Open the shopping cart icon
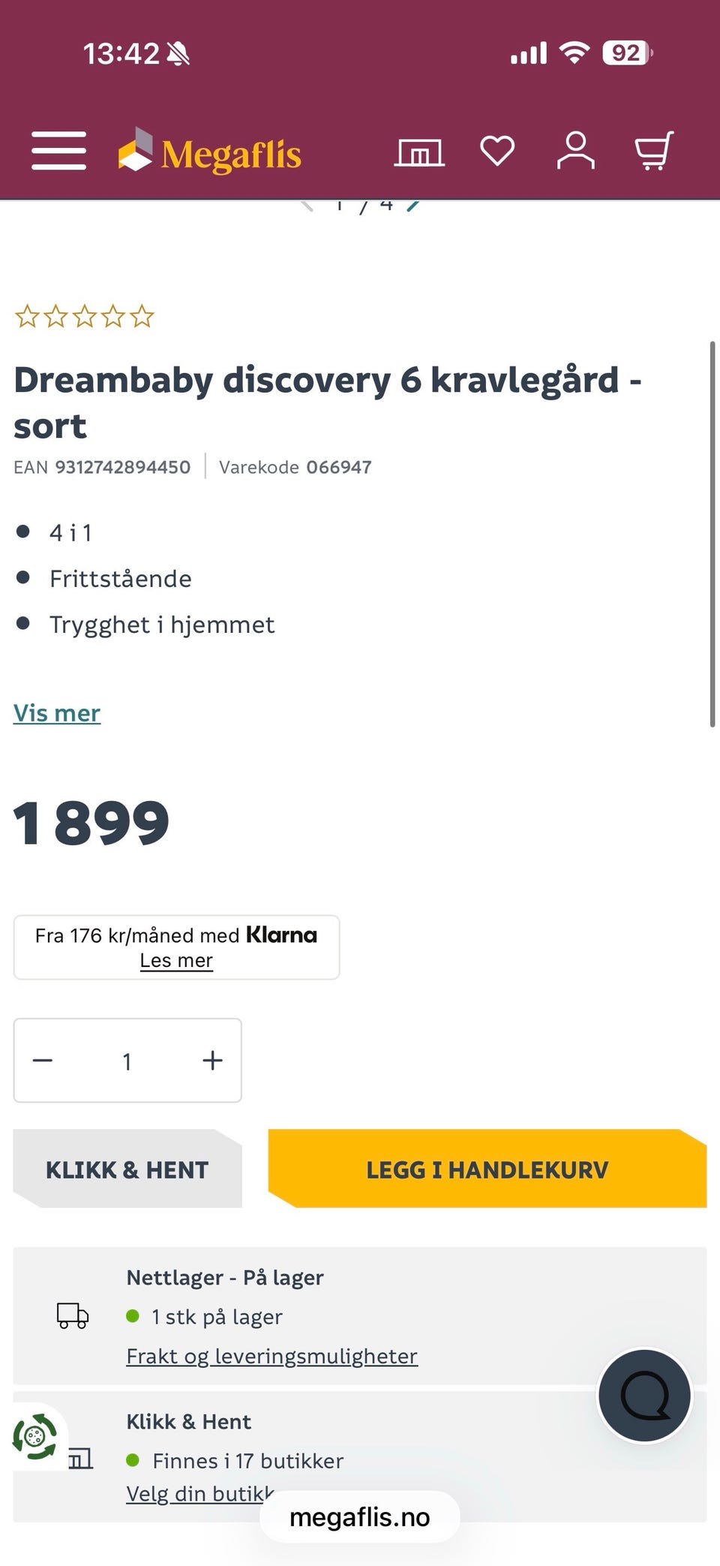Viewport: 720px width, 1566px height. [x=654, y=151]
